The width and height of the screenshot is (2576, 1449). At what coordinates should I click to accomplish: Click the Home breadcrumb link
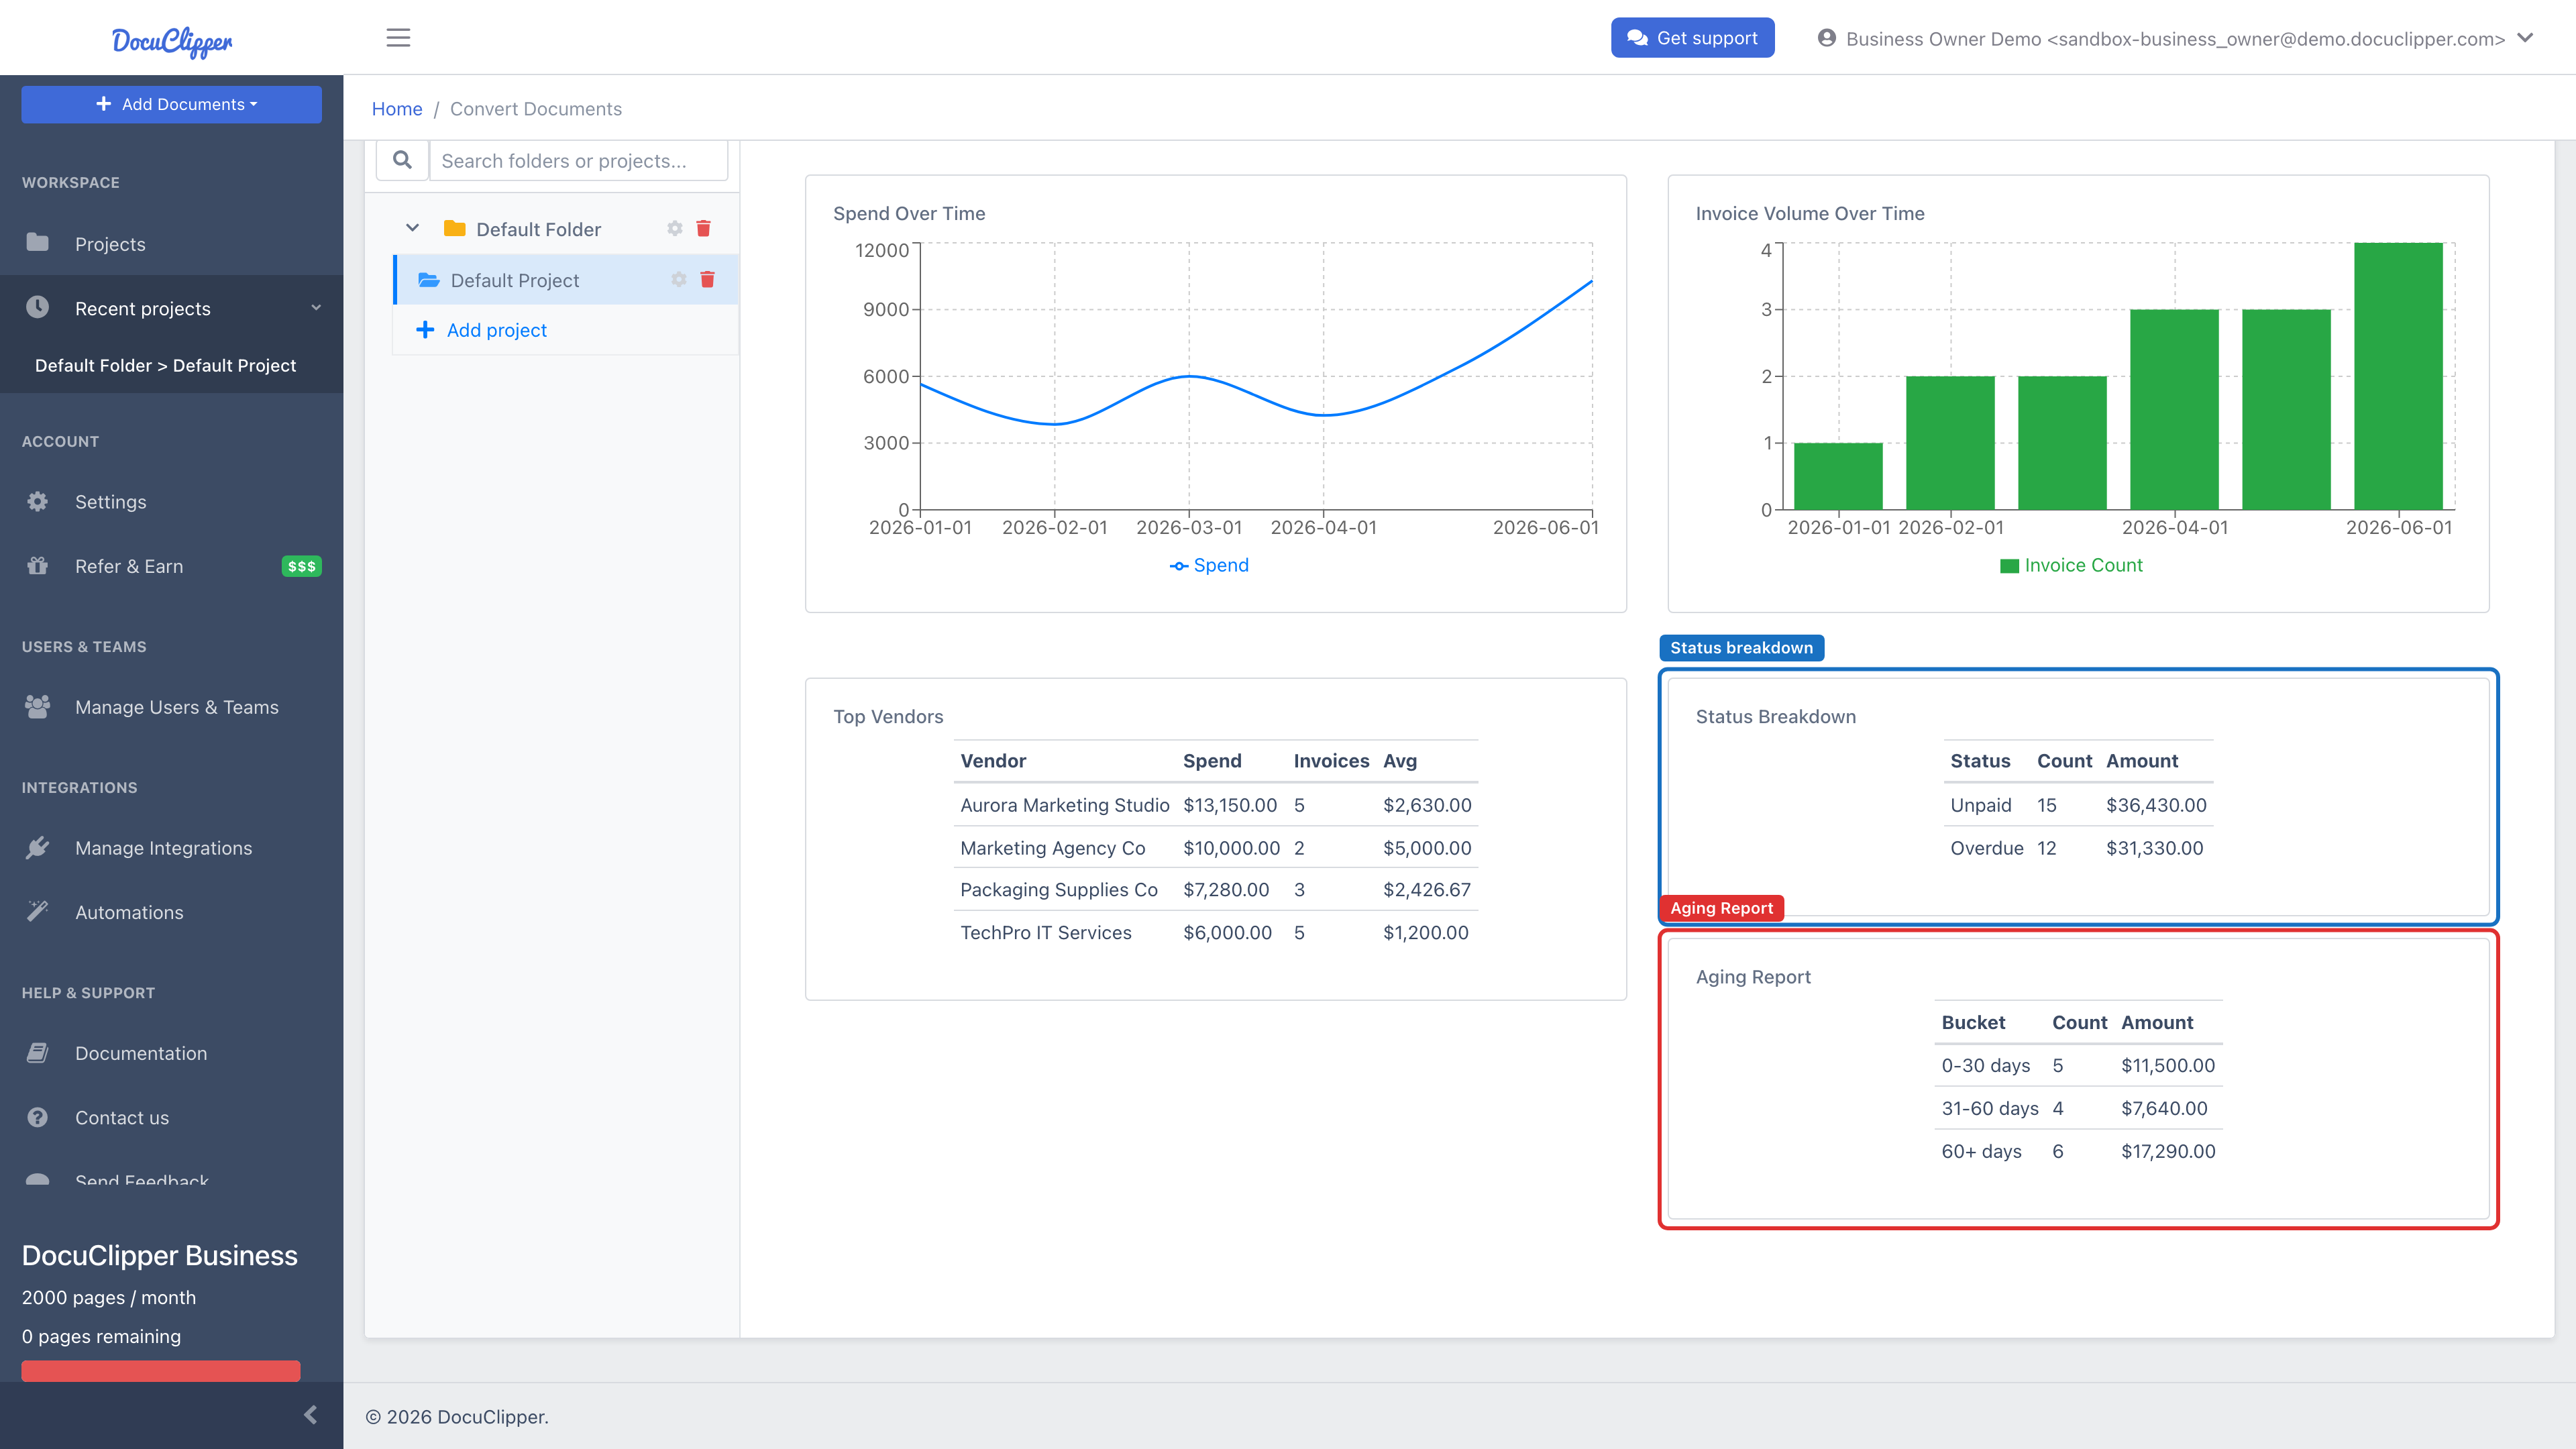[397, 109]
